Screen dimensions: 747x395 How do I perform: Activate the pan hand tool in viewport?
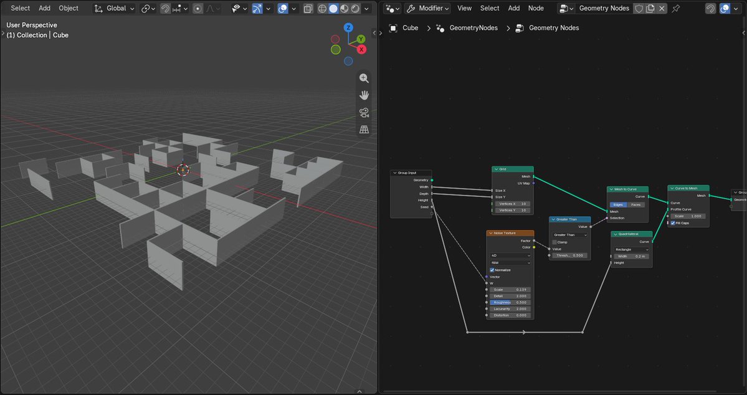pos(364,95)
